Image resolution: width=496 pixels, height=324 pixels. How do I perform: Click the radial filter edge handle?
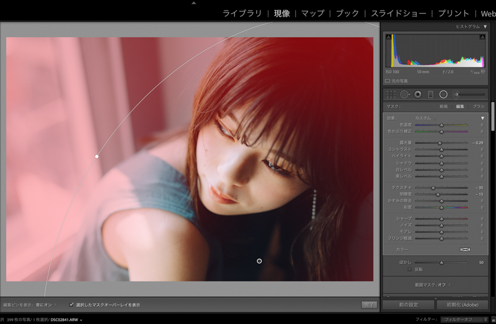coord(97,156)
